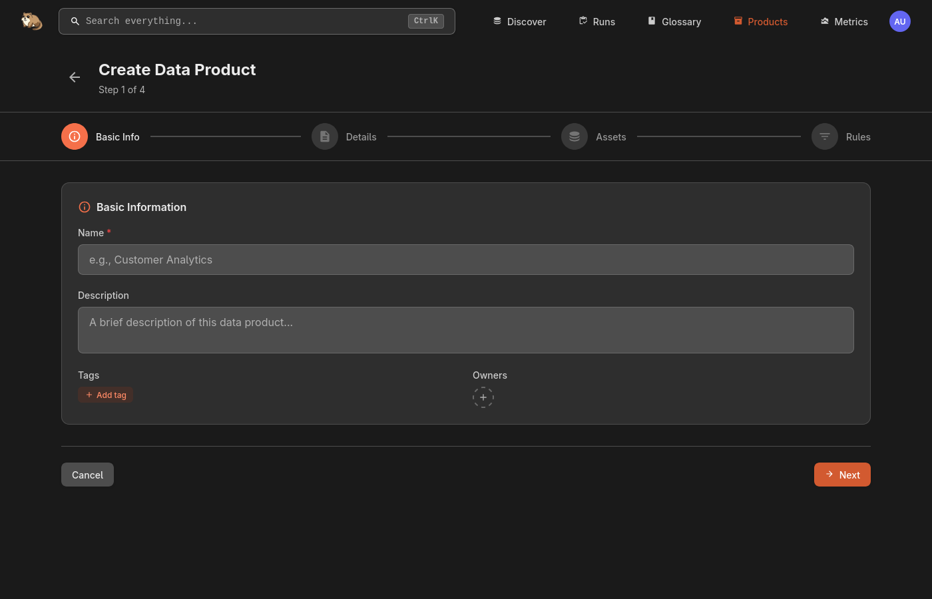Open the Glossary section
Screen dimensions: 932x599
pyautogui.click(x=674, y=21)
